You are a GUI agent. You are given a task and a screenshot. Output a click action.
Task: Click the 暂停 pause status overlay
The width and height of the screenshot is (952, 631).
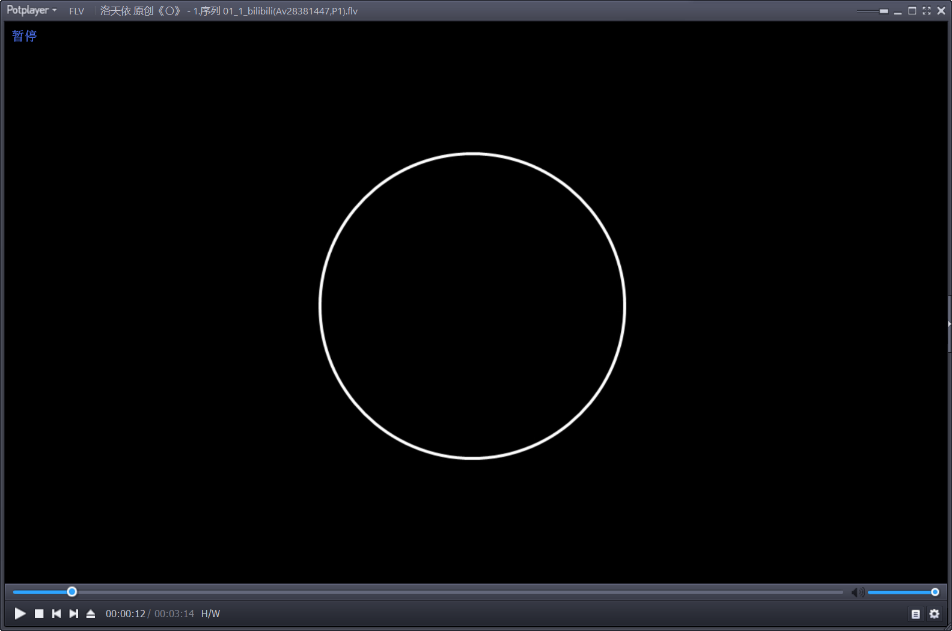25,36
